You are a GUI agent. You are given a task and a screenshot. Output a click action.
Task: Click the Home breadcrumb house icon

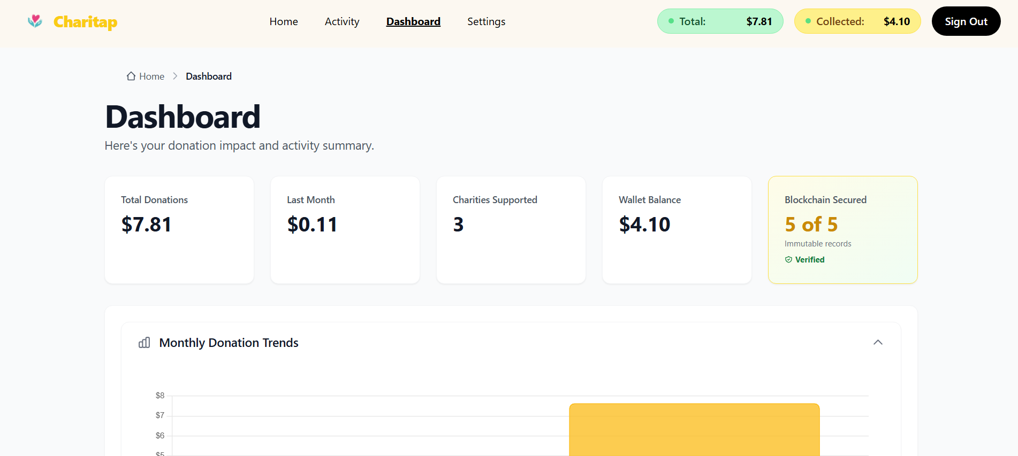point(131,76)
